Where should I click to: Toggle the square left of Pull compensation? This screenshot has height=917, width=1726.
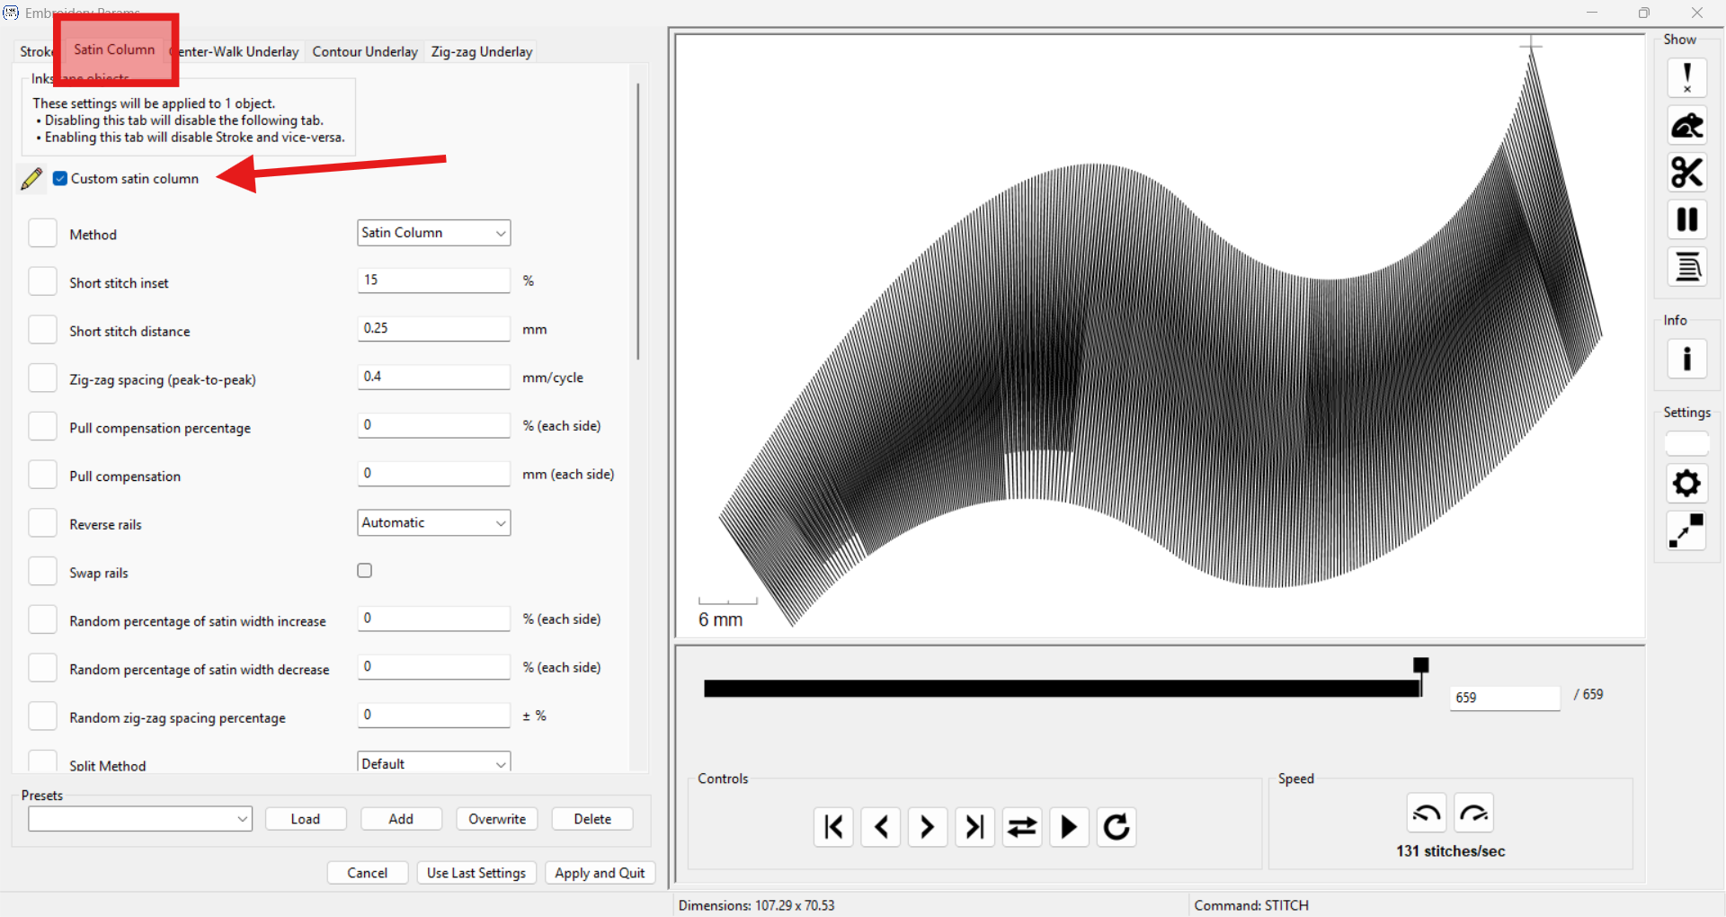[x=42, y=475]
